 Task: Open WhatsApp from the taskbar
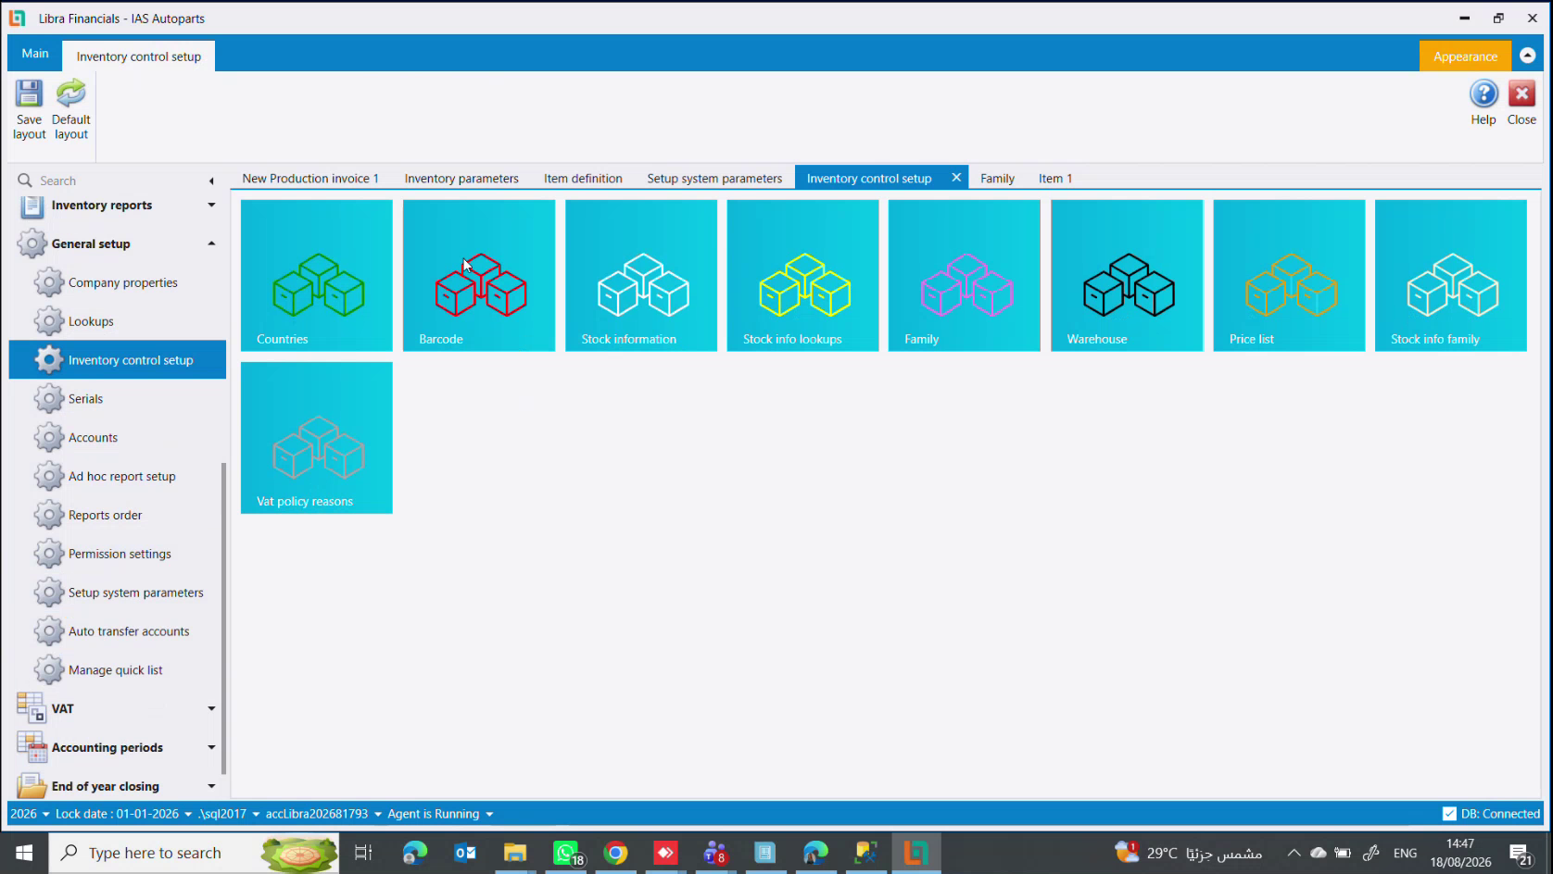coord(565,853)
